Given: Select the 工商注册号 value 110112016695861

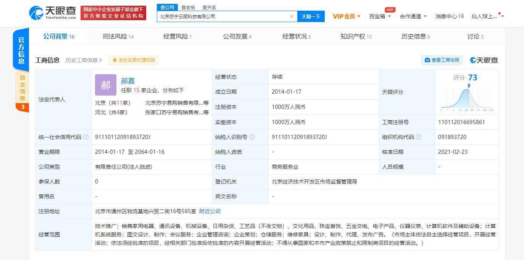Looking at the screenshot, I should [462, 122].
